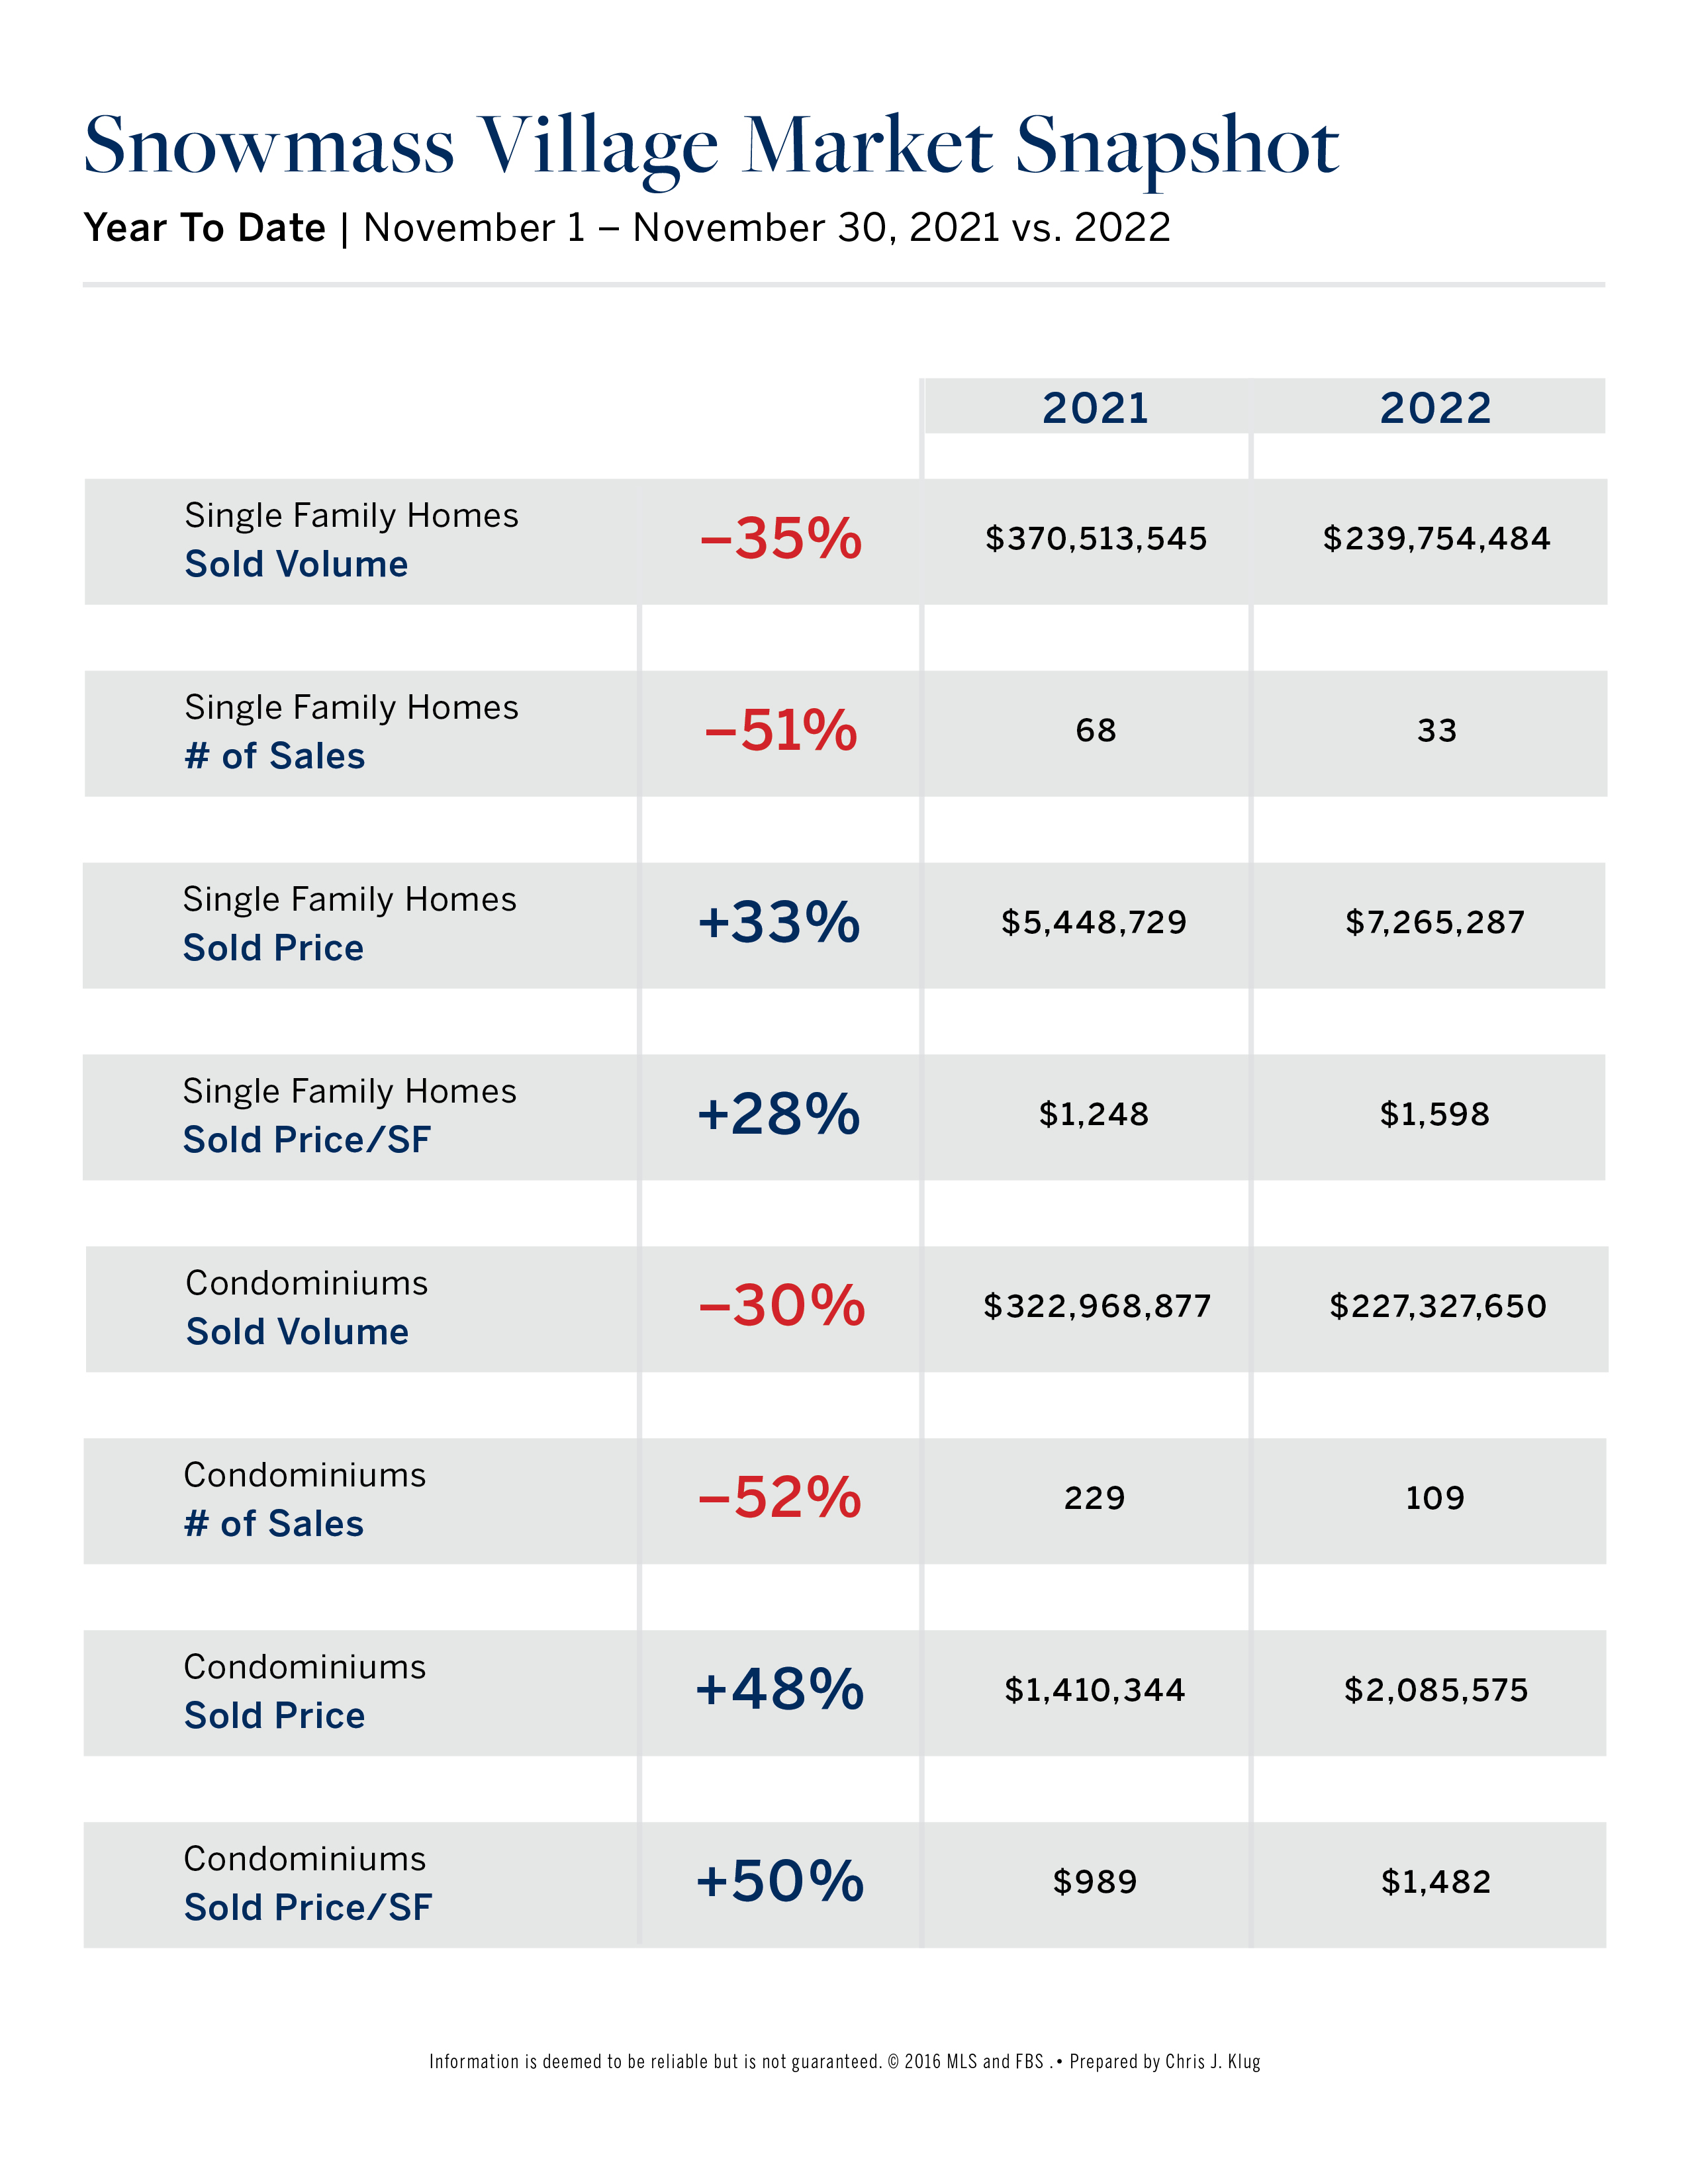Select the $322,968,877 cell

pyautogui.click(x=1097, y=1306)
